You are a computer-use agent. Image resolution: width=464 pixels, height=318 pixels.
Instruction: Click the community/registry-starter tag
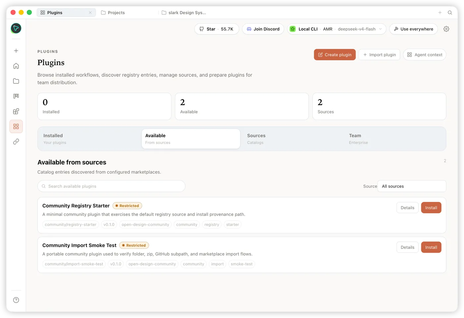[71, 225]
